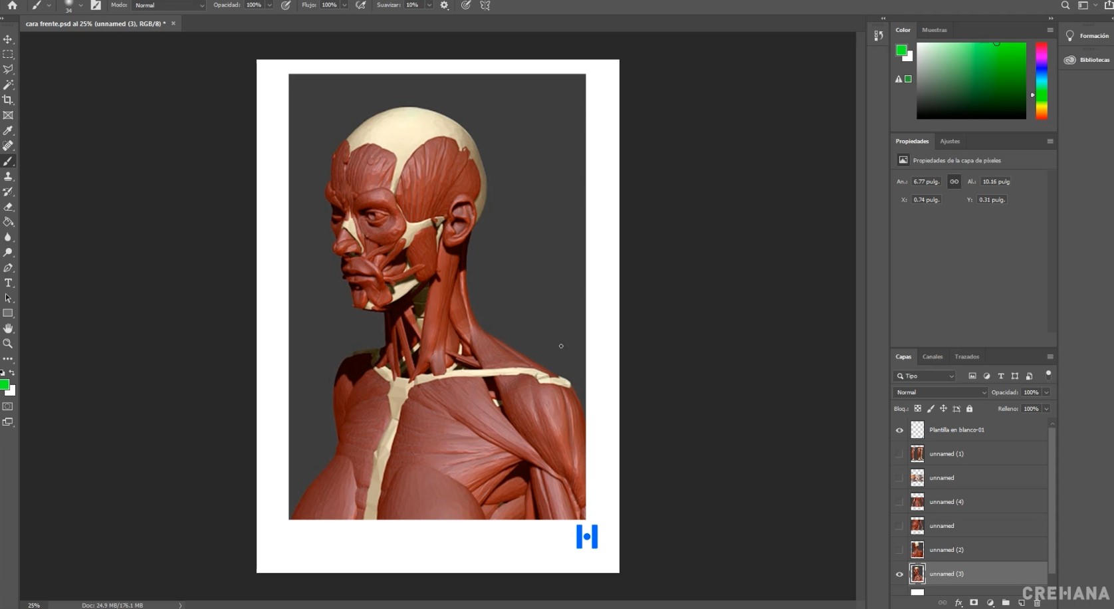Click the link width-height GO button

coord(954,182)
